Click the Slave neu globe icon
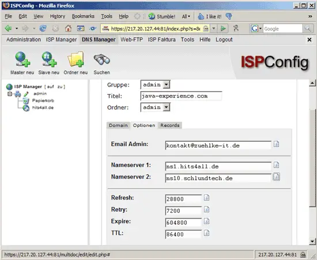This screenshot has width=317, height=260. tap(49, 59)
